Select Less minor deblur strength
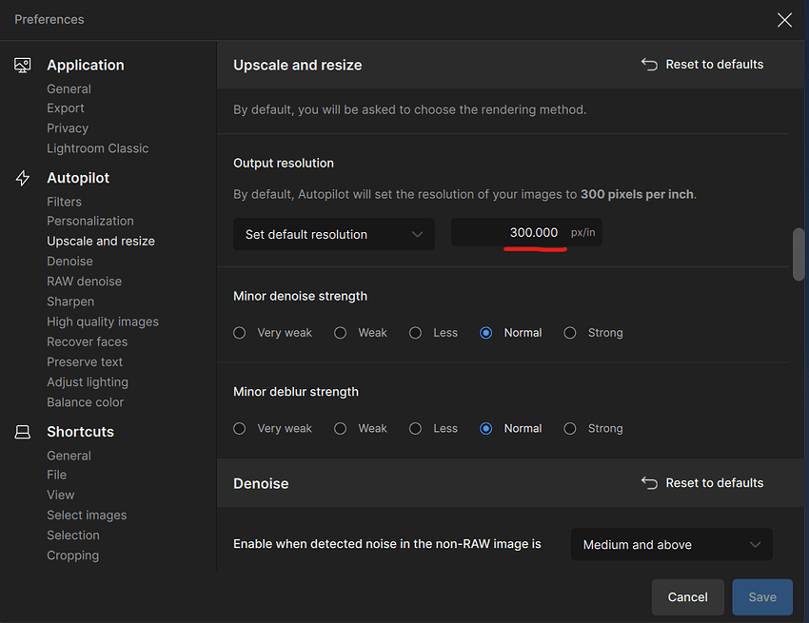 [x=415, y=429]
